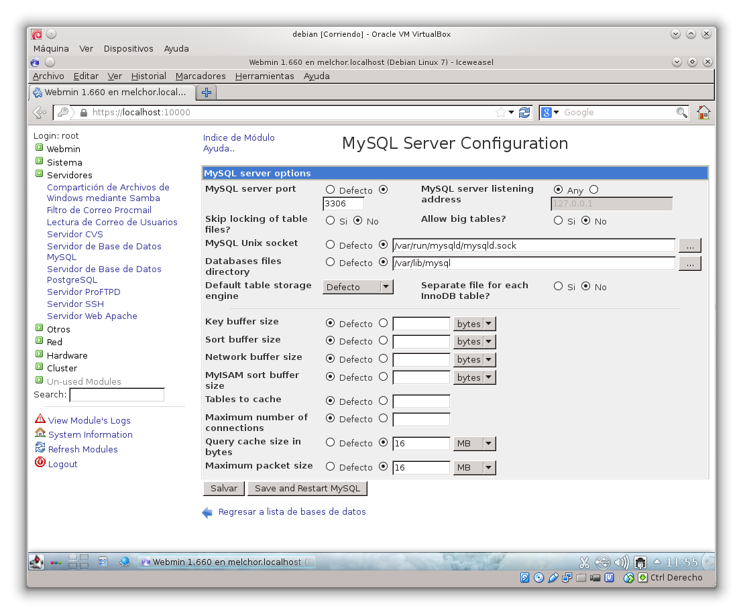Click the sidebar Search input field

pos(117,395)
